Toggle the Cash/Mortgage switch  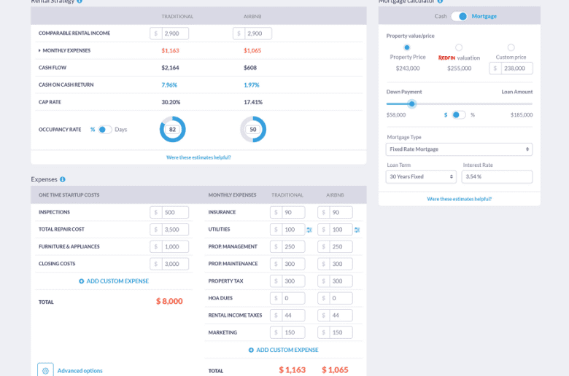click(460, 16)
